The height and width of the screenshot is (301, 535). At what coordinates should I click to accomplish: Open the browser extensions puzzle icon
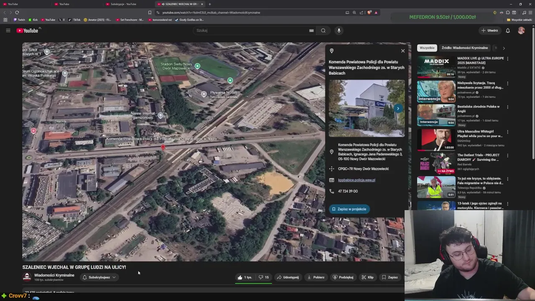pyautogui.click(x=508, y=13)
